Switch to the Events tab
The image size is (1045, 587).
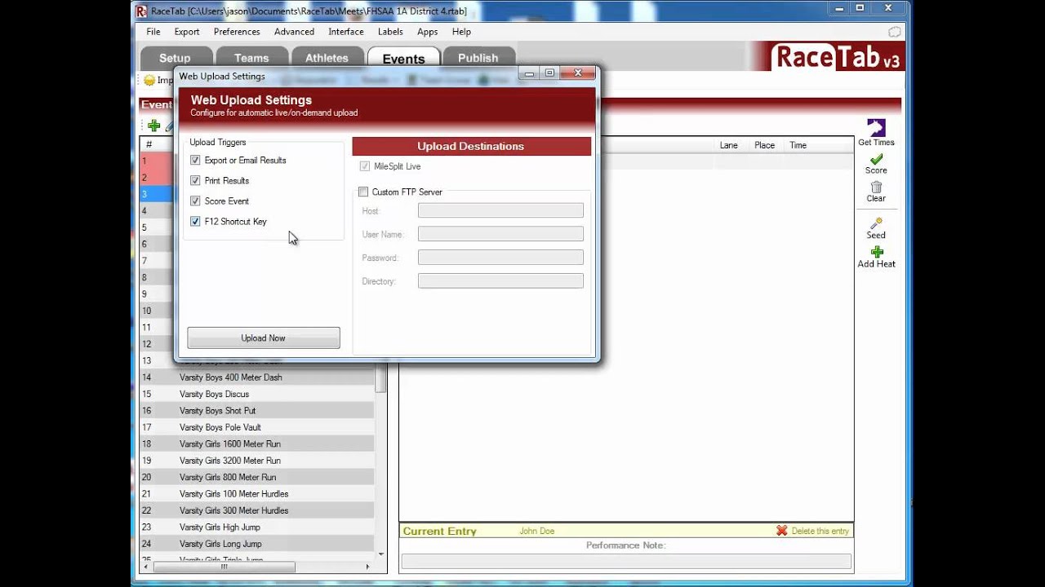pyautogui.click(x=403, y=59)
